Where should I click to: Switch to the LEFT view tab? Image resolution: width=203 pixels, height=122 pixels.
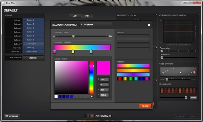[x=75, y=16]
